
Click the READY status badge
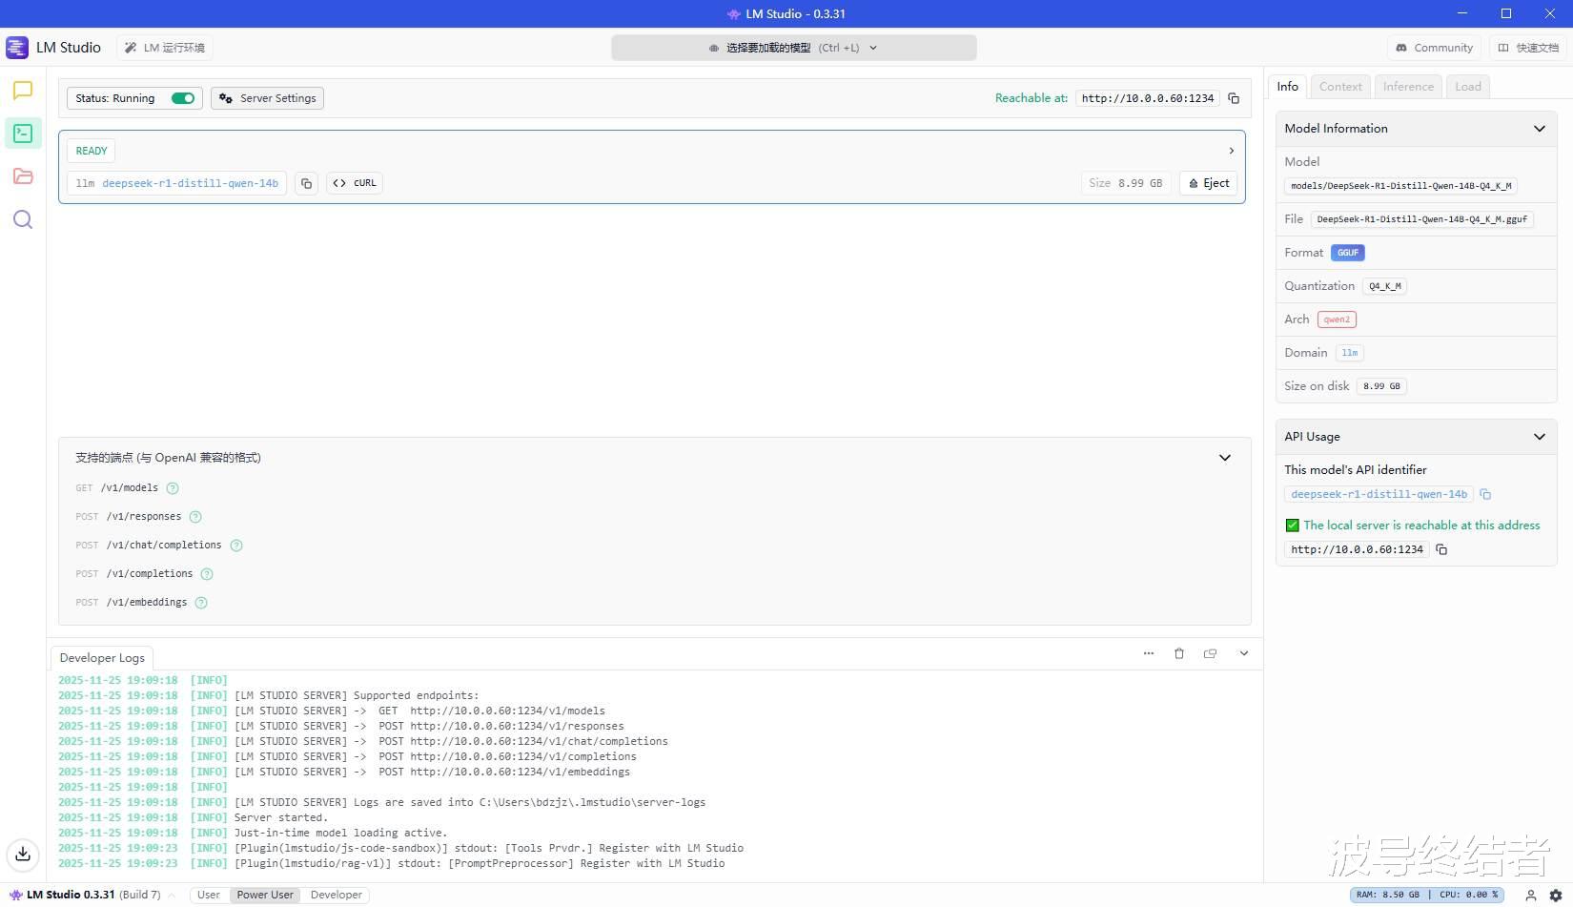coord(92,151)
